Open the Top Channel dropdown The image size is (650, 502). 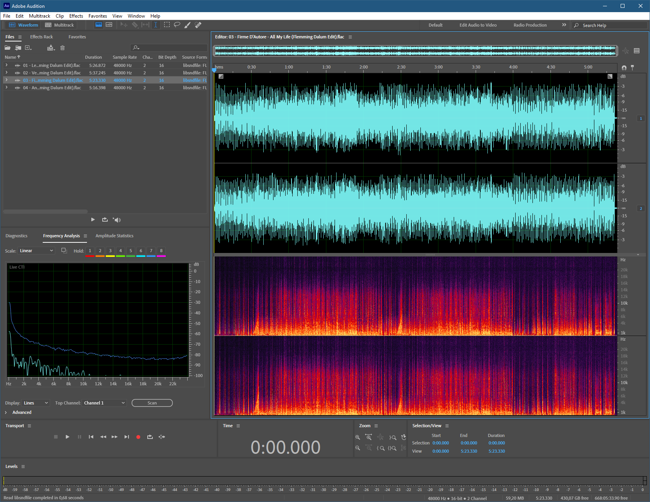coord(104,403)
